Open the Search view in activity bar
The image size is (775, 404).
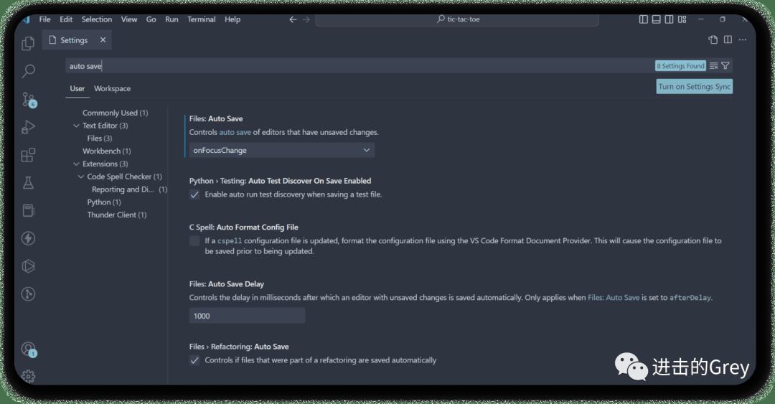pos(28,71)
